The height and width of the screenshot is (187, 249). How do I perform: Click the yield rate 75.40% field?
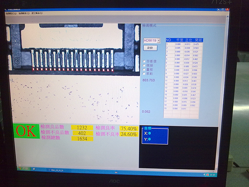click(x=129, y=128)
